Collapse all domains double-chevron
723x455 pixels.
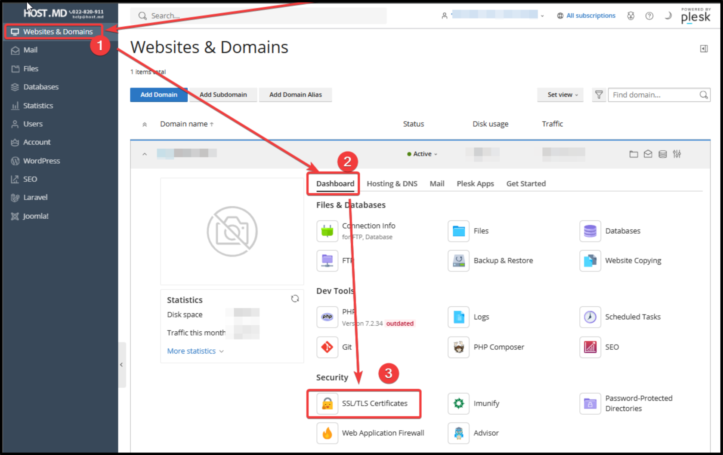pyautogui.click(x=145, y=124)
